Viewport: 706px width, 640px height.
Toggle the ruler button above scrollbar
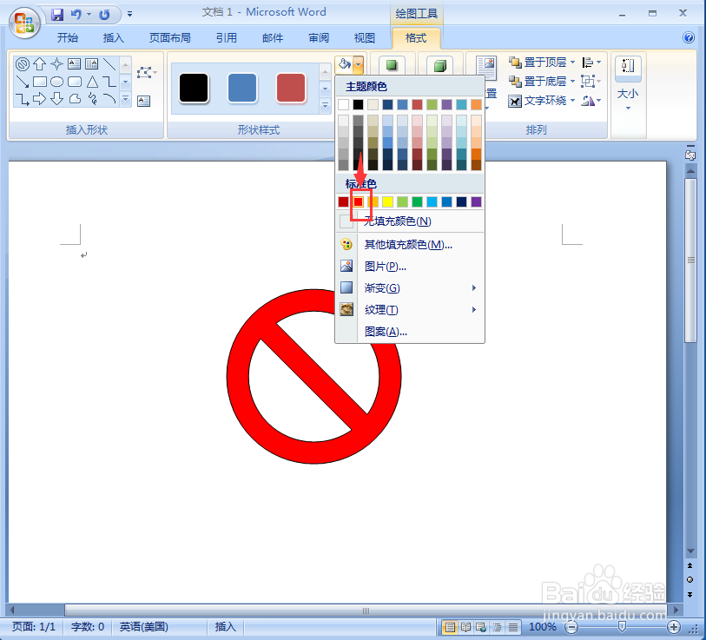pyautogui.click(x=690, y=155)
